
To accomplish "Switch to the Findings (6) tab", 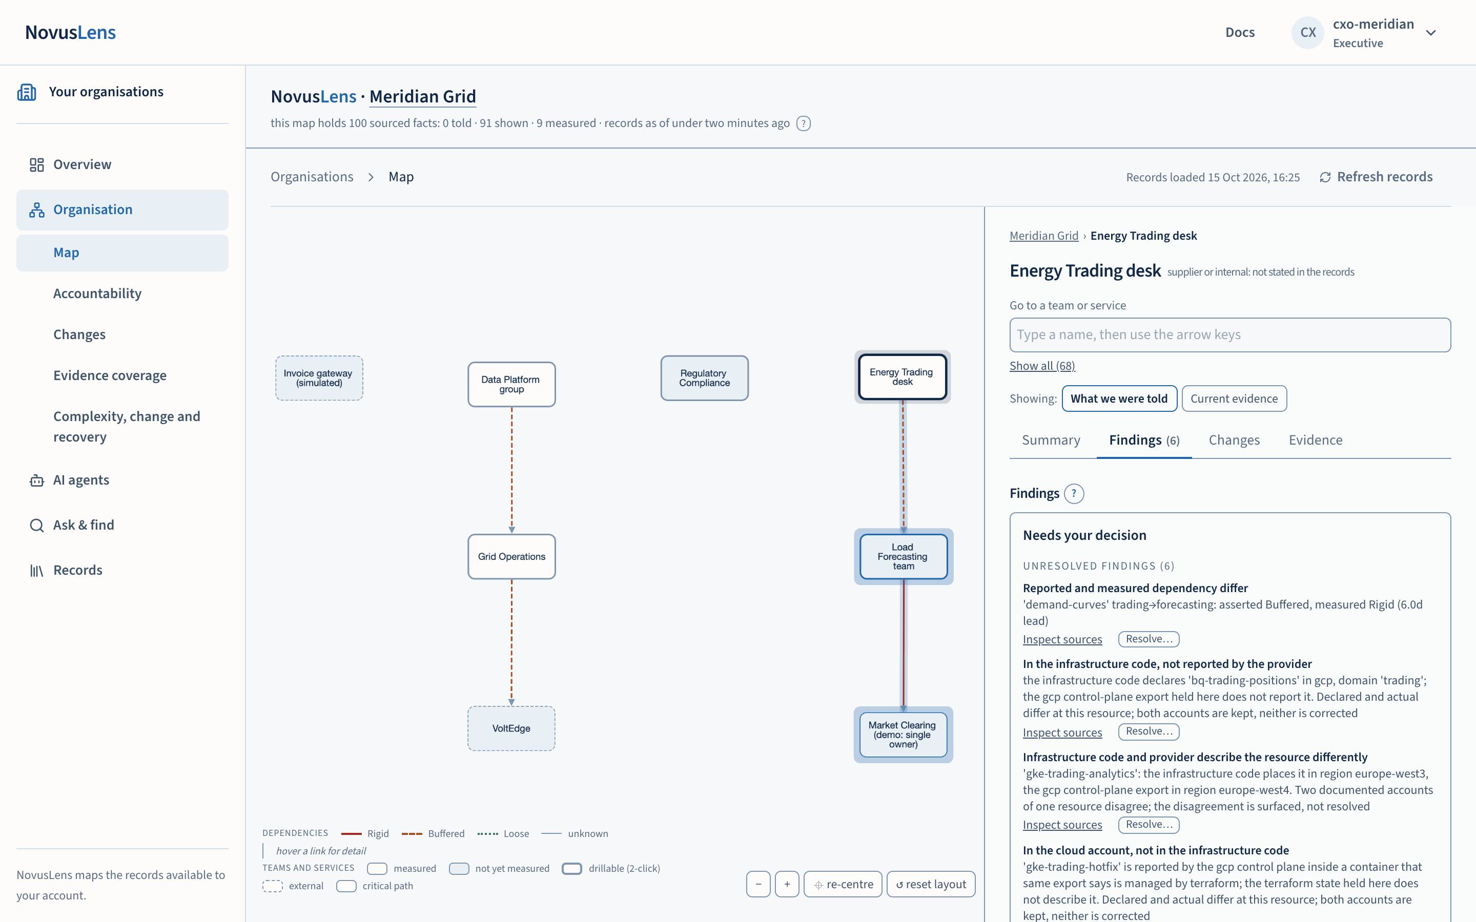I will pyautogui.click(x=1144, y=441).
